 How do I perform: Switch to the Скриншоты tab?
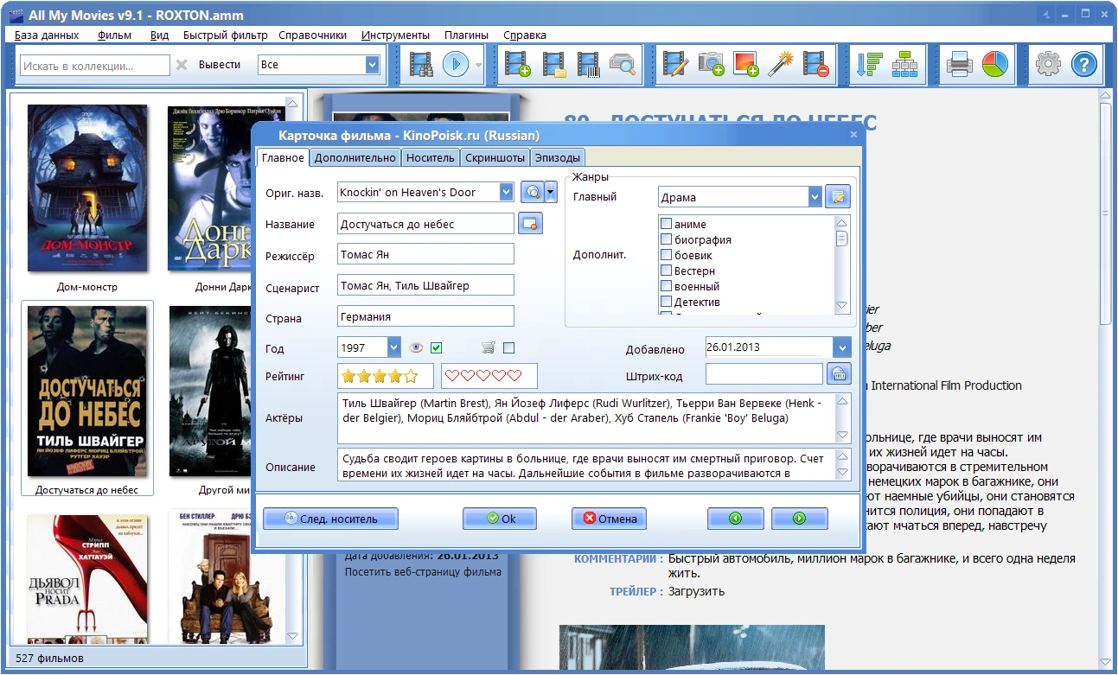coord(495,157)
